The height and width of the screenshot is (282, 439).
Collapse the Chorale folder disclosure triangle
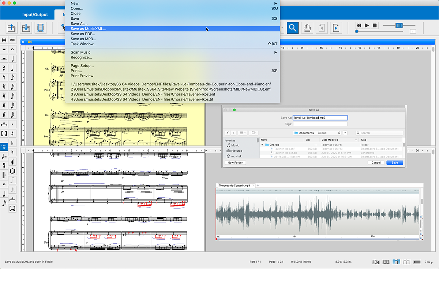(262, 145)
